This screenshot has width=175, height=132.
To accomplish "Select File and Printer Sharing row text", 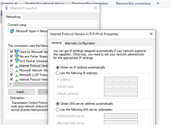I will click(33, 57).
